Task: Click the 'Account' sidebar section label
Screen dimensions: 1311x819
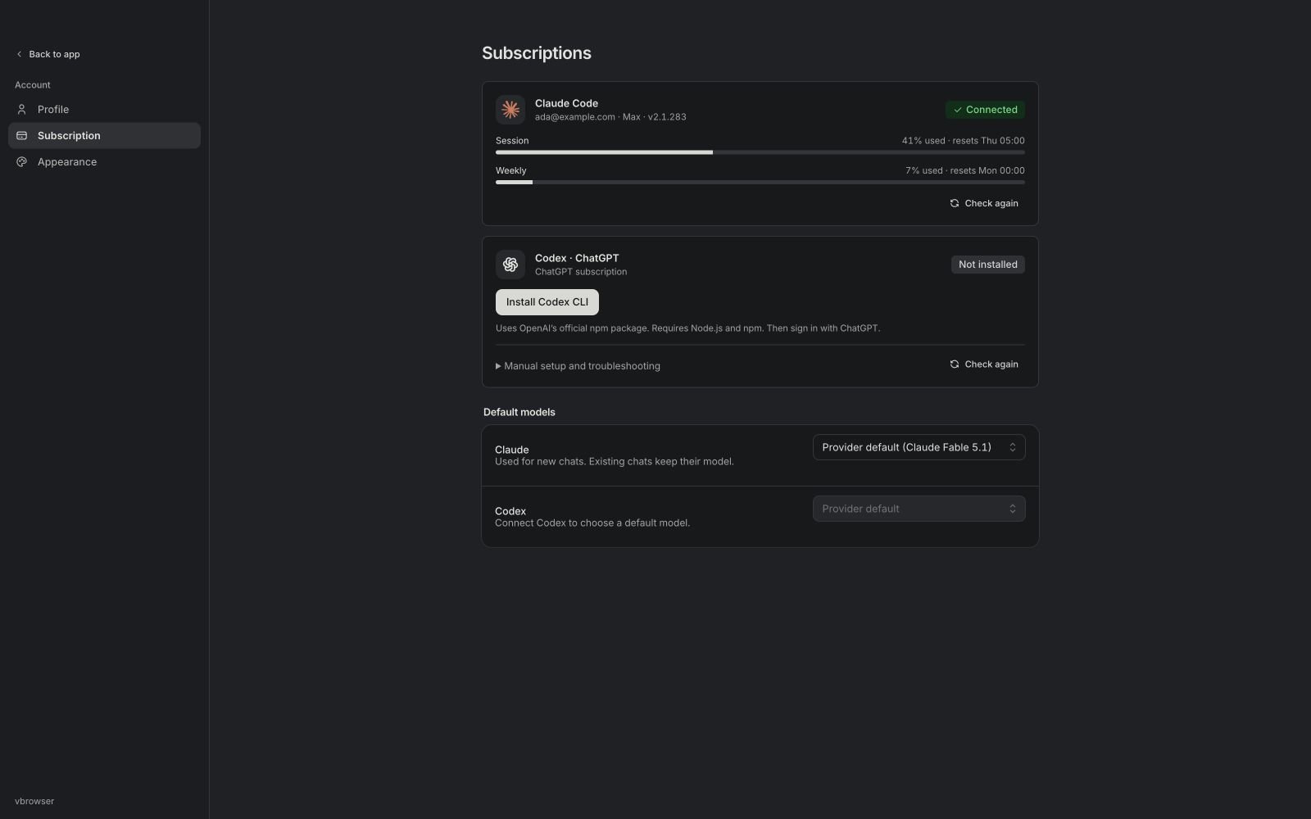Action: (x=33, y=85)
